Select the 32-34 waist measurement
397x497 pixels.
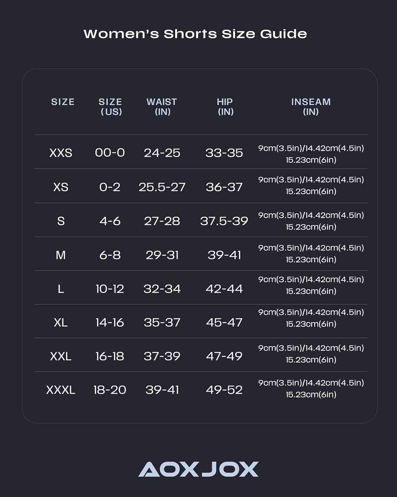[162, 289]
